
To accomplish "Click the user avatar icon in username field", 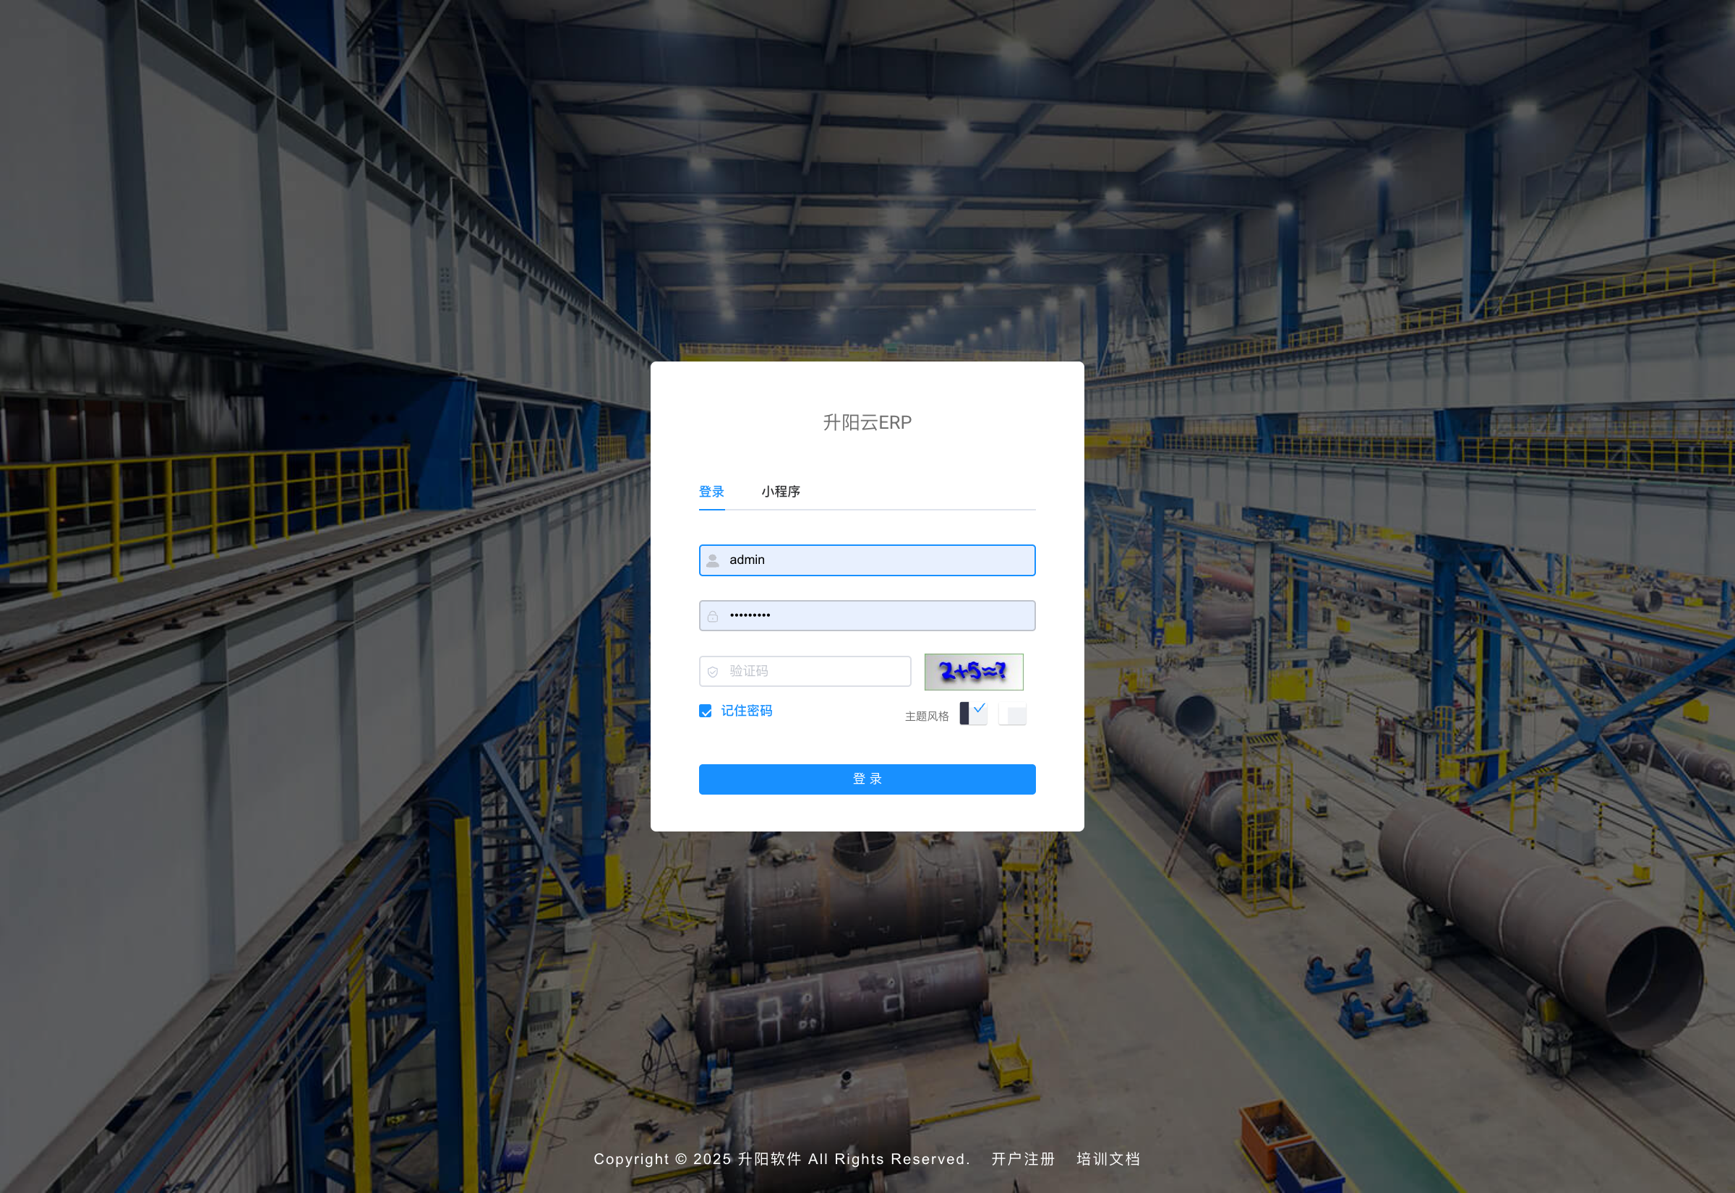I will pos(712,560).
